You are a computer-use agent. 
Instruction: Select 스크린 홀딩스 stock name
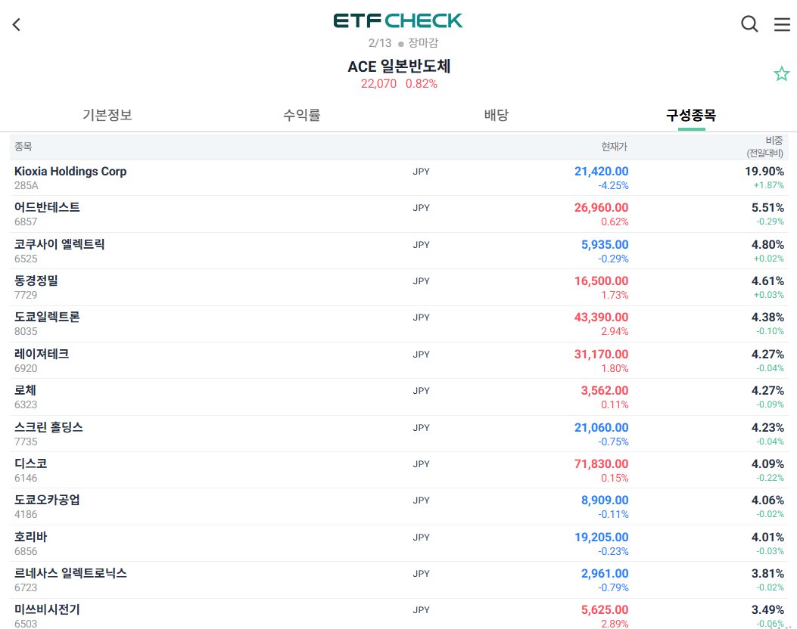pos(48,427)
